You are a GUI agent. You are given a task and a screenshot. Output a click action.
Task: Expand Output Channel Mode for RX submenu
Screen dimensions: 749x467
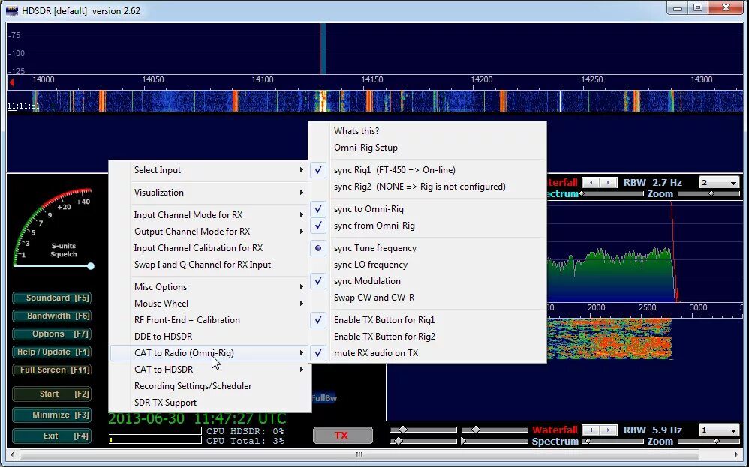tap(209, 232)
